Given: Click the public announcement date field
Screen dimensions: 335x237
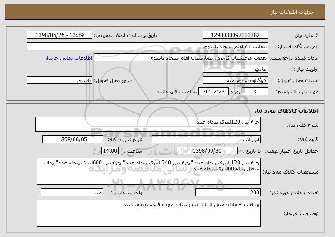Looking at the screenshot, I should pos(60,35).
